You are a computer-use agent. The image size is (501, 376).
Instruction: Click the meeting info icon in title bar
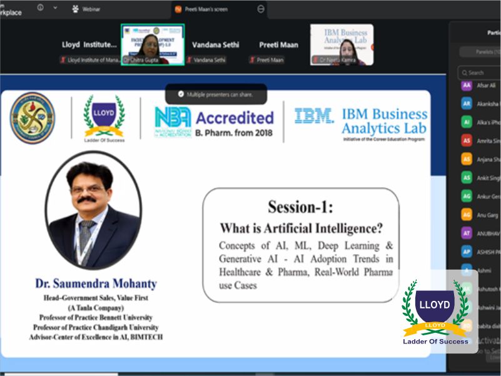pos(40,8)
